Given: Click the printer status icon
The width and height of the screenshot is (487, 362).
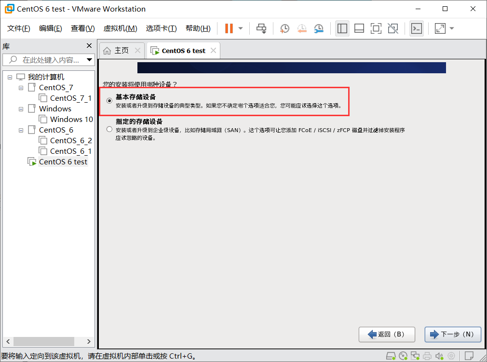Looking at the screenshot, I should pos(427,356).
